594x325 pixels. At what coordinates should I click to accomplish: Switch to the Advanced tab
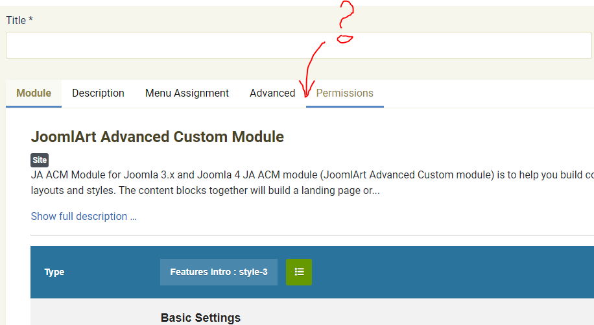[272, 93]
